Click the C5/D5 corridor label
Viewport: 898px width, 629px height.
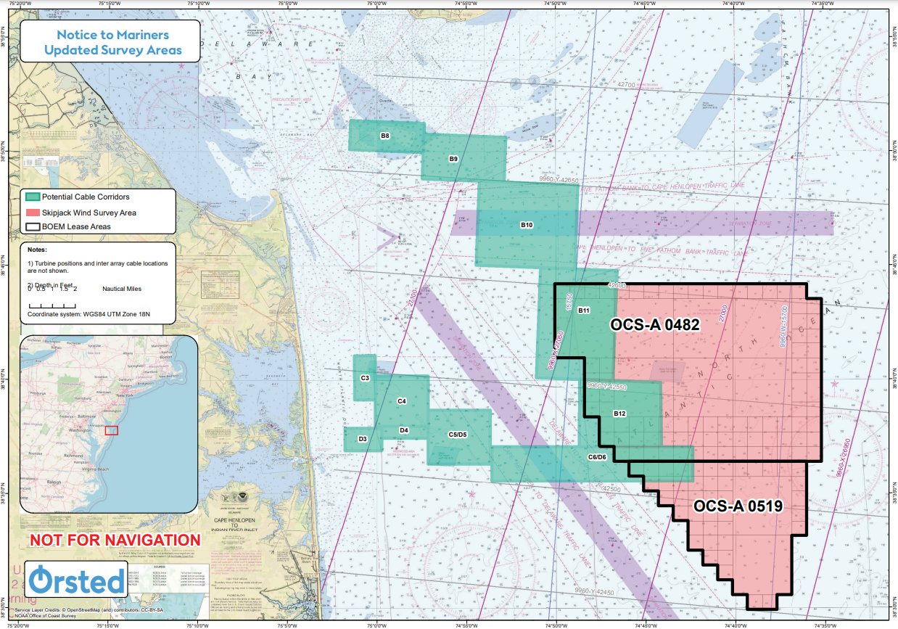[458, 435]
